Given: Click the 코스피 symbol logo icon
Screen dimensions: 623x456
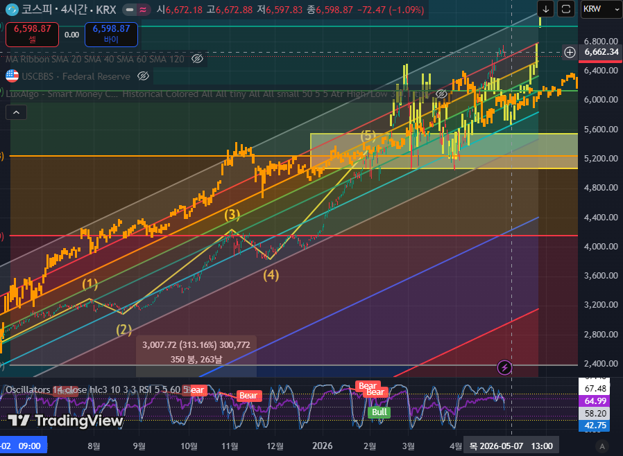Looking at the screenshot, I should point(12,10).
